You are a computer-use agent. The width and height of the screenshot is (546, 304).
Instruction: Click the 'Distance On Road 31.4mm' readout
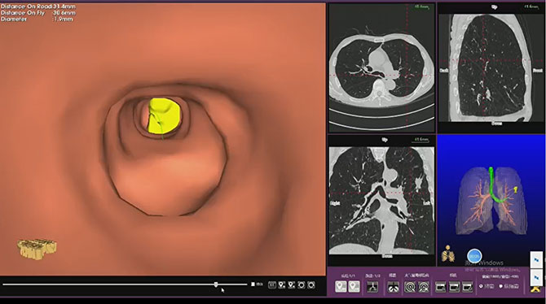pos(38,7)
